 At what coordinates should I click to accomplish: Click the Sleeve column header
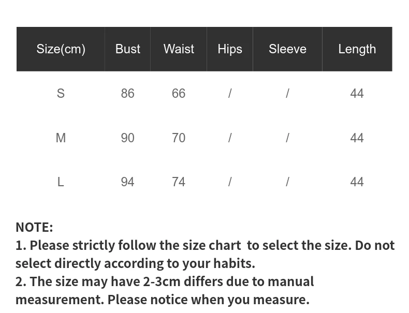[287, 49]
